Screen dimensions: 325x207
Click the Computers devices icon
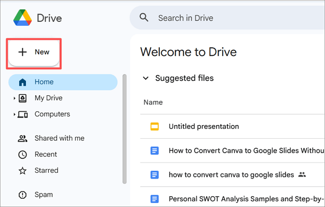(23, 114)
